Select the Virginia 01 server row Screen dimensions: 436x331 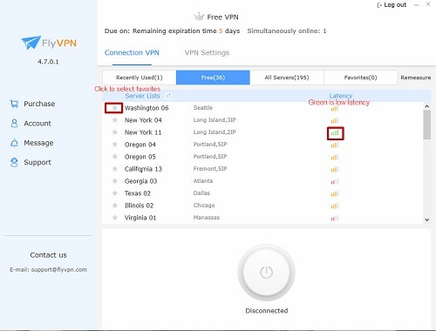262,218
